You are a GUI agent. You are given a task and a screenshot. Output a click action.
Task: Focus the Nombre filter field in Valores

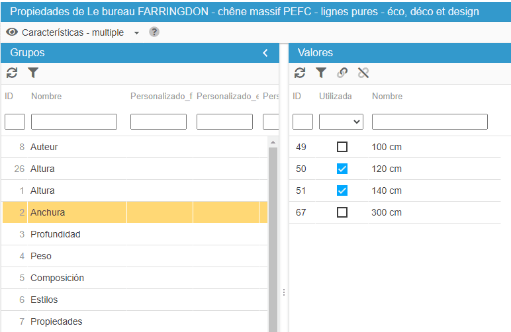click(430, 122)
